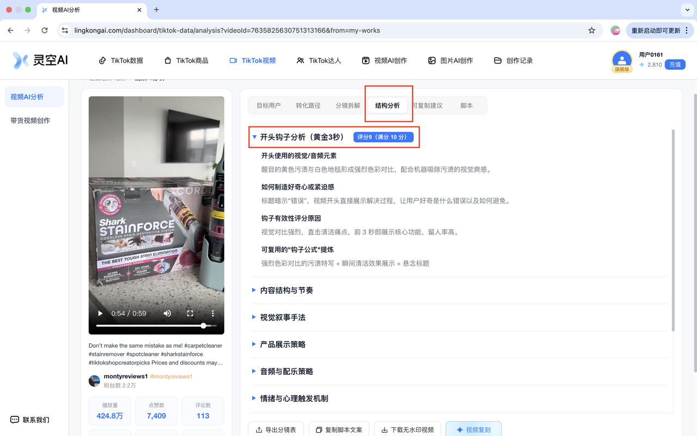
Task: Click the 0:54 / 0:59 time display
Action: (x=129, y=313)
